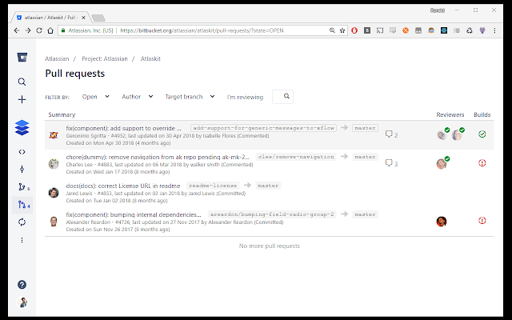Screen dimensions: 512x320
Task: Open a new browser tab
Action: tap(98, 18)
